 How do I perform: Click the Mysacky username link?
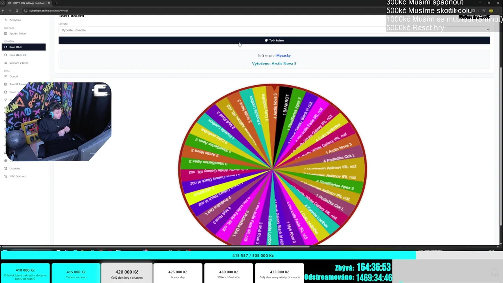[283, 55]
